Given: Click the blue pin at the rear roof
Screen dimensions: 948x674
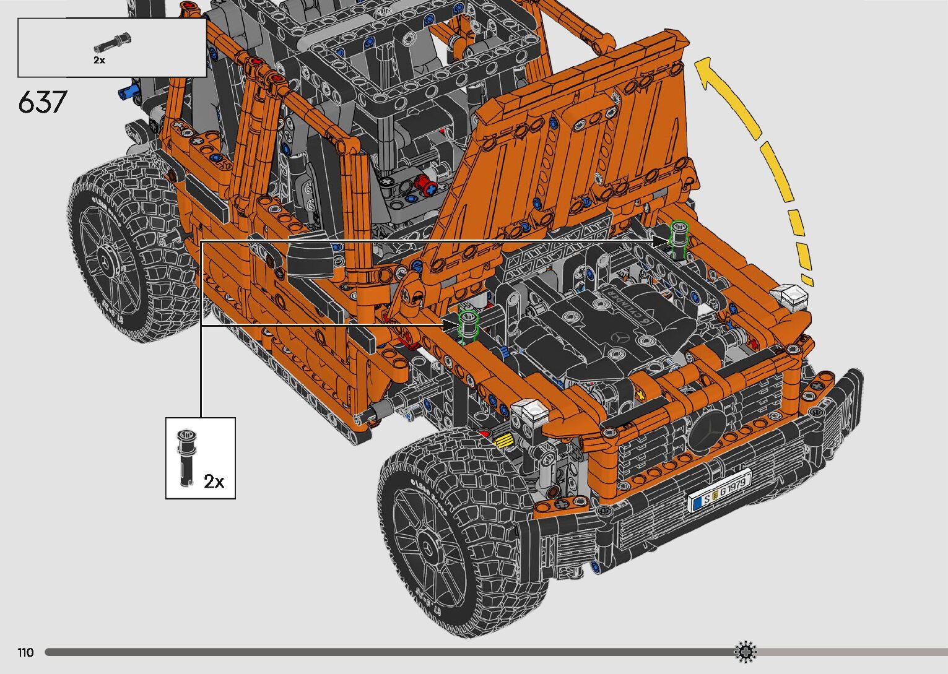Looking at the screenshot, I should (127, 93).
